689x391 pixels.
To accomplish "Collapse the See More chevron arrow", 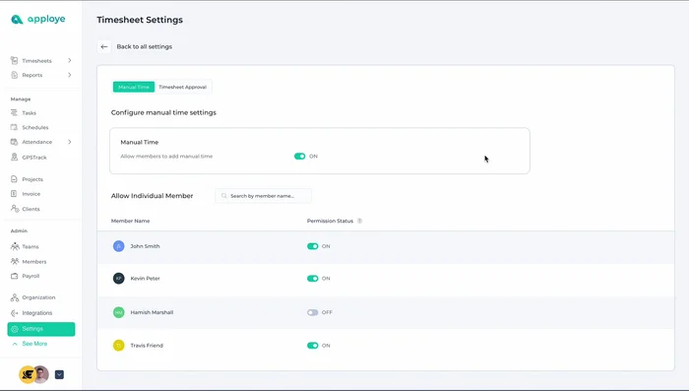I will click(15, 344).
